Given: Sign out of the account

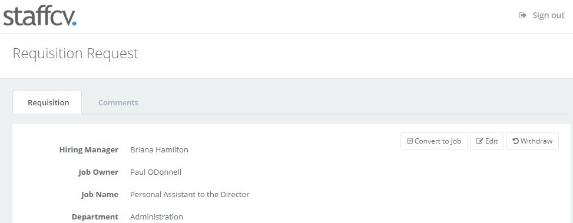Looking at the screenshot, I should click(542, 15).
